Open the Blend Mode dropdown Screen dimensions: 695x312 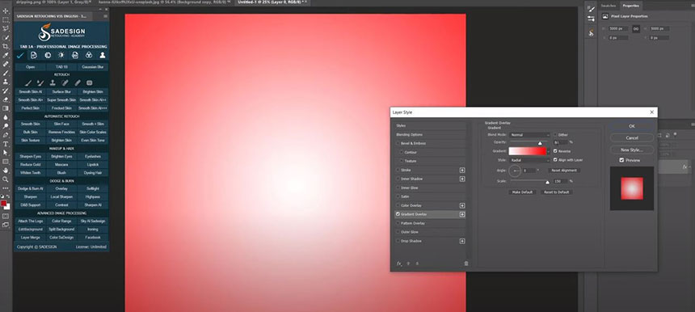[x=529, y=135]
